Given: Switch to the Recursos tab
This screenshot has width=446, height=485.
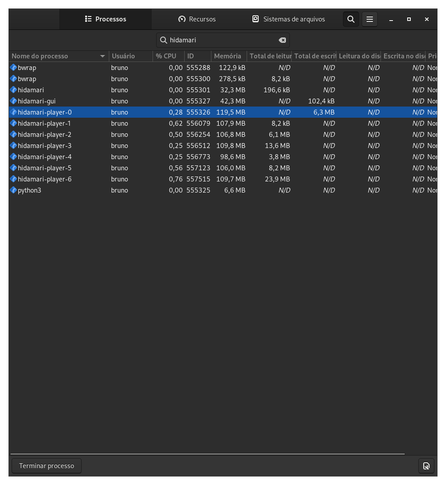Looking at the screenshot, I should pos(198,19).
